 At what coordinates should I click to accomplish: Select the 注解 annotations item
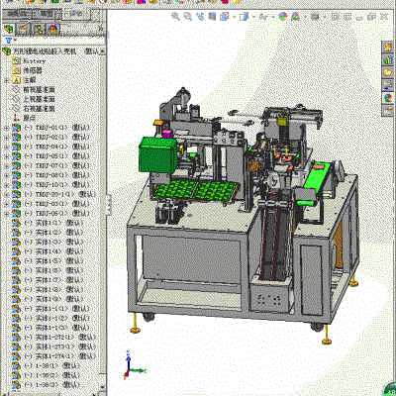pyautogui.click(x=24, y=80)
